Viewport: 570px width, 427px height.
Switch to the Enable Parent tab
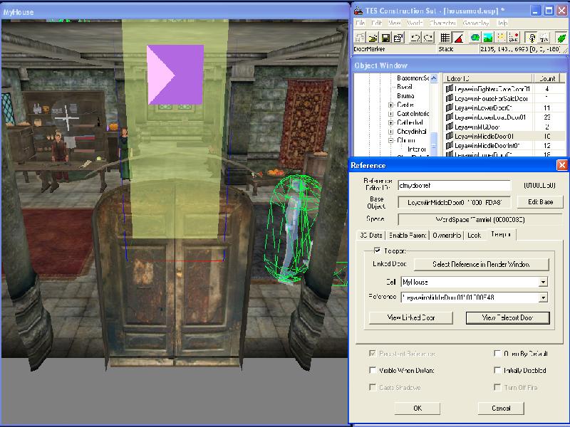[408, 236]
